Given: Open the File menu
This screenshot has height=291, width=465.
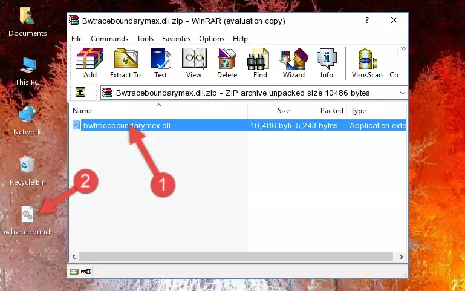Looking at the screenshot, I should tap(77, 39).
